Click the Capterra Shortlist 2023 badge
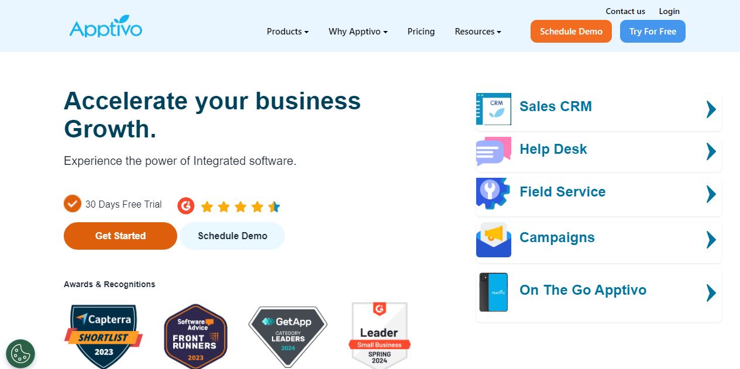 coord(104,336)
